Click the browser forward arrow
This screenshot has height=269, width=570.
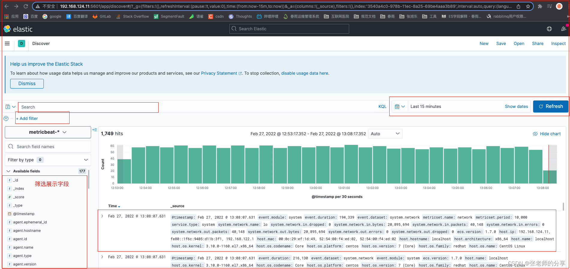(x=16, y=6)
